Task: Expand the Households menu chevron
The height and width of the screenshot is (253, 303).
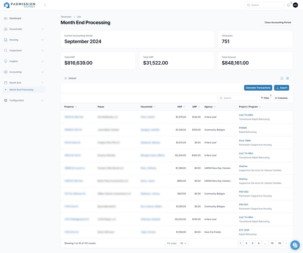Action: pos(42,29)
